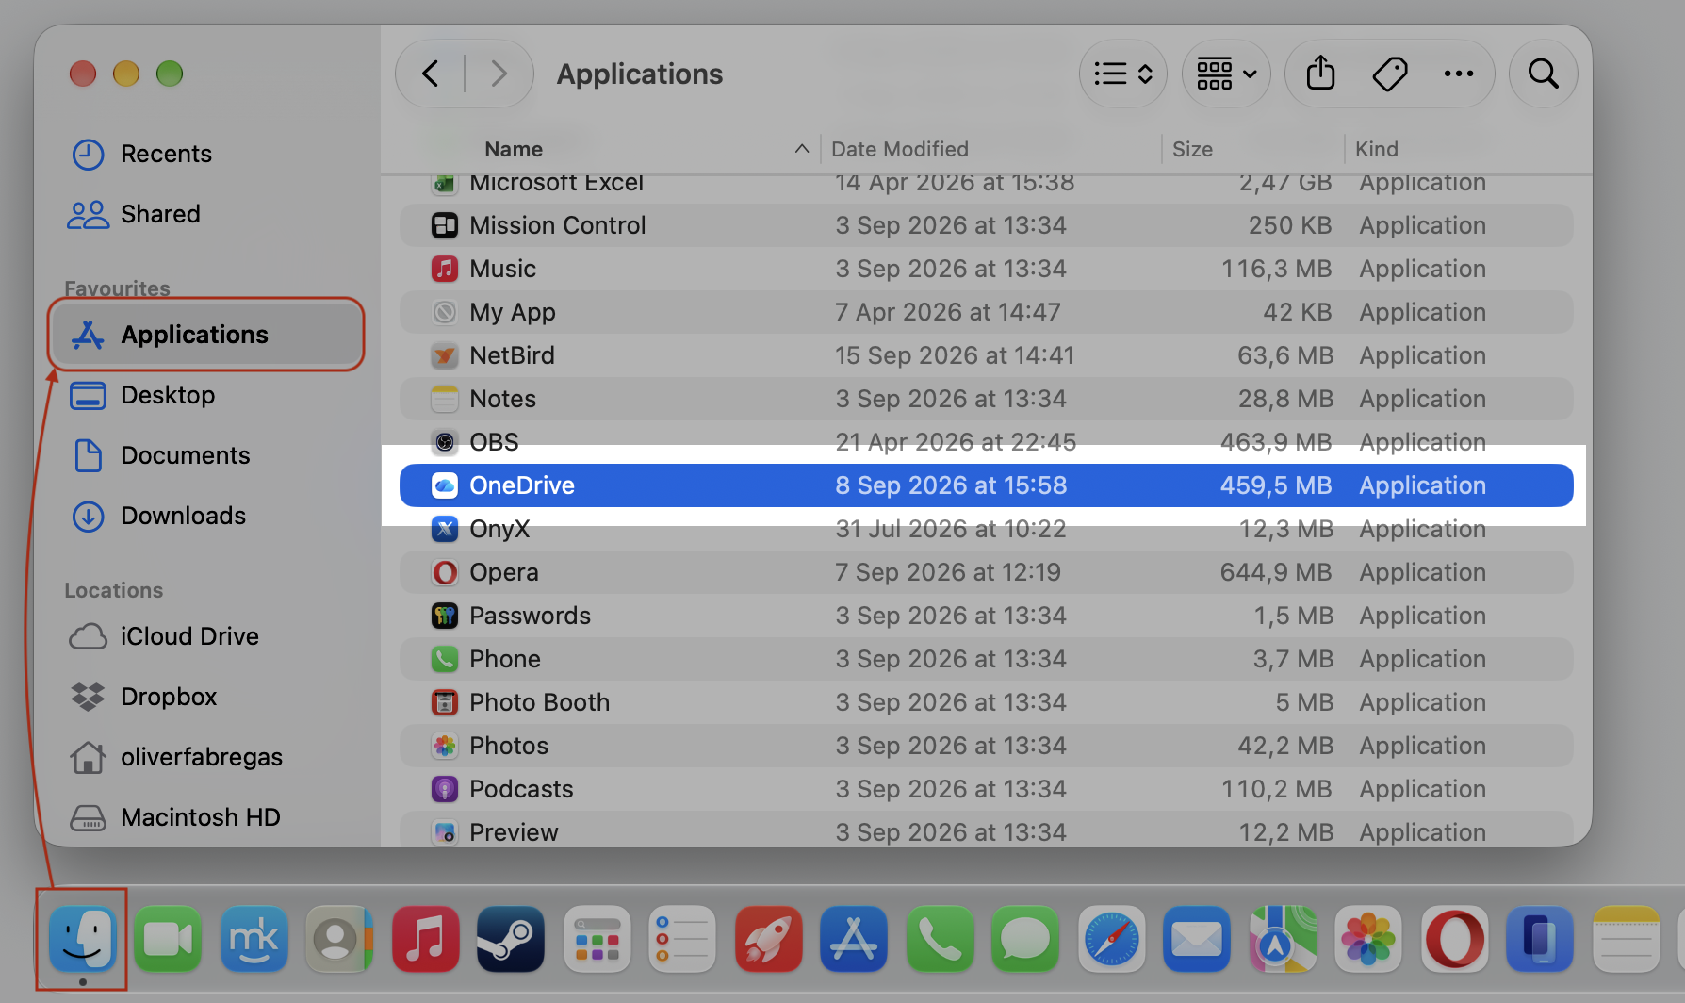The width and height of the screenshot is (1685, 1003).
Task: Select the Podcasts app icon
Action: (x=445, y=789)
